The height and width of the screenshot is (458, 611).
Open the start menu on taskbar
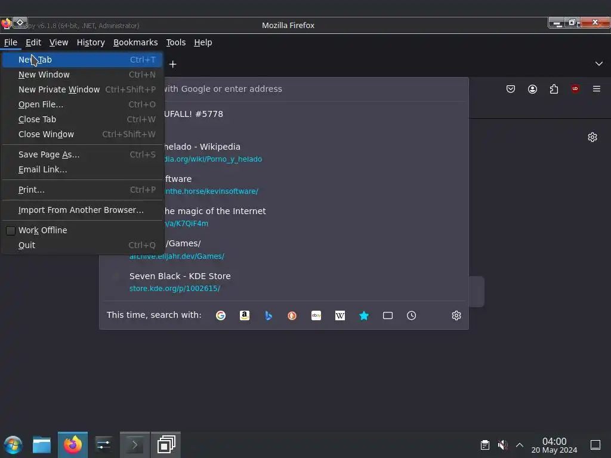point(13,445)
